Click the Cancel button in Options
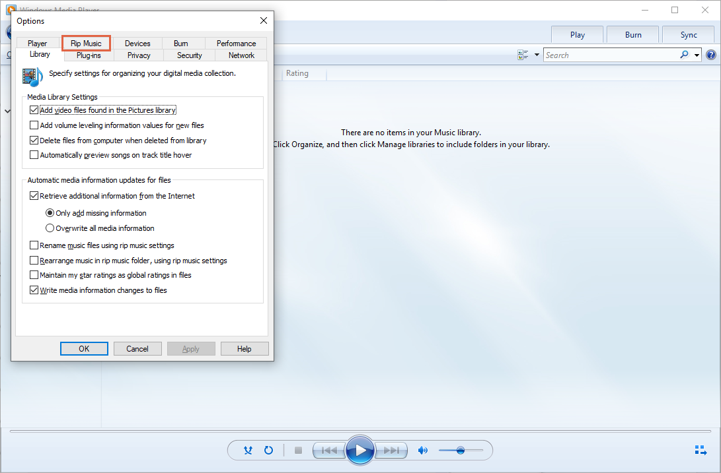Viewport: 721px width, 473px height. click(x=137, y=349)
